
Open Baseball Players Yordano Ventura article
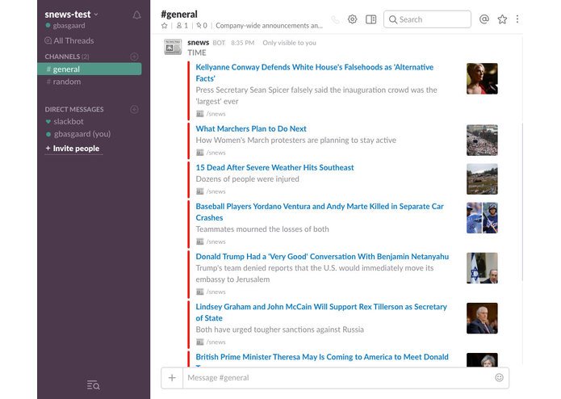click(x=320, y=212)
